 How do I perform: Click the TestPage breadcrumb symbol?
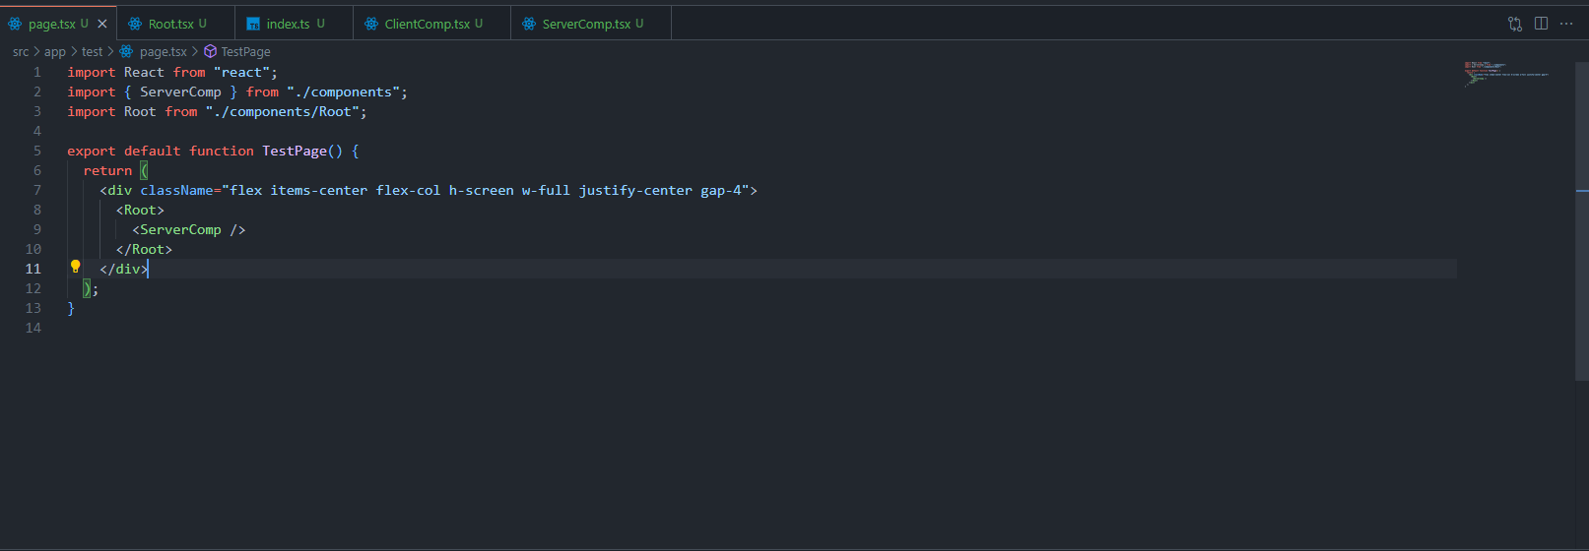(x=245, y=51)
